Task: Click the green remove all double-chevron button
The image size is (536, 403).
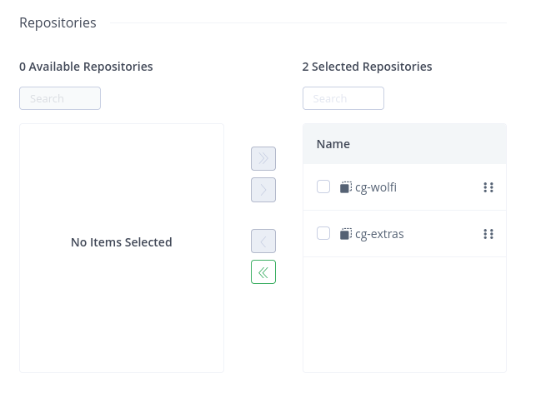Action: [x=263, y=272]
